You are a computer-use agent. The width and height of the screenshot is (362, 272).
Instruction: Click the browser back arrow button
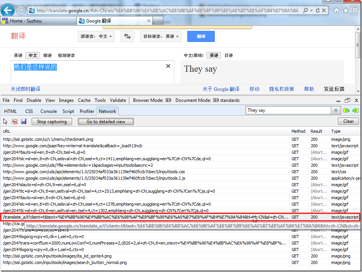(8, 10)
